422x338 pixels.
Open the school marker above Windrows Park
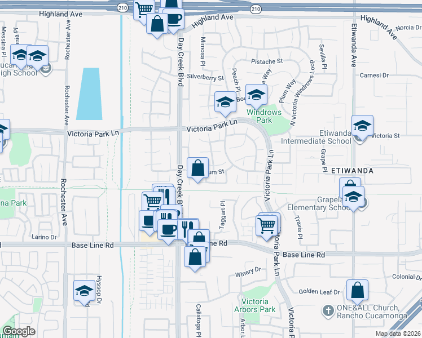pos(256,96)
